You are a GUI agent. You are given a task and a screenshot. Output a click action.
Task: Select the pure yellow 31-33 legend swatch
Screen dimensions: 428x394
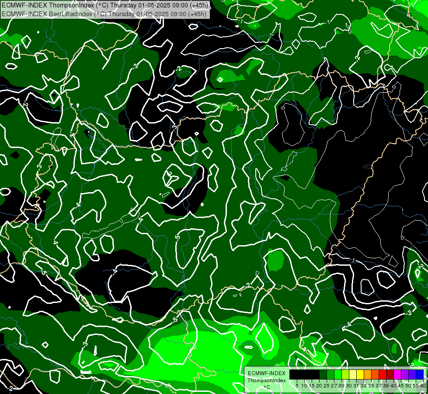(x=360, y=374)
